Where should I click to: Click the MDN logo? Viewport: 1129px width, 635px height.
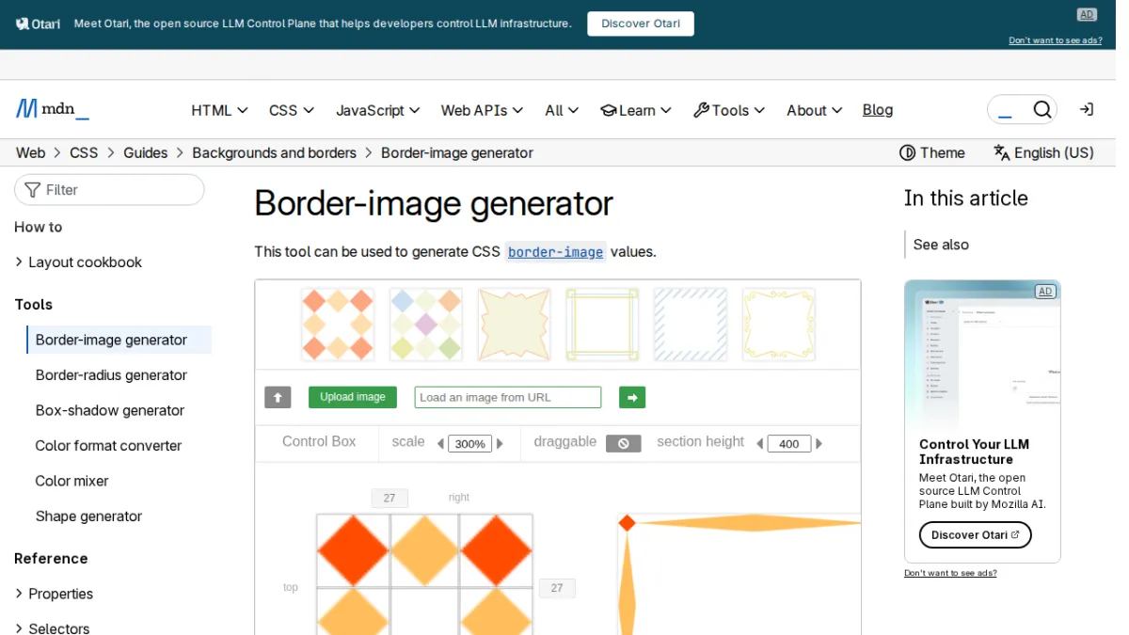click(53, 109)
